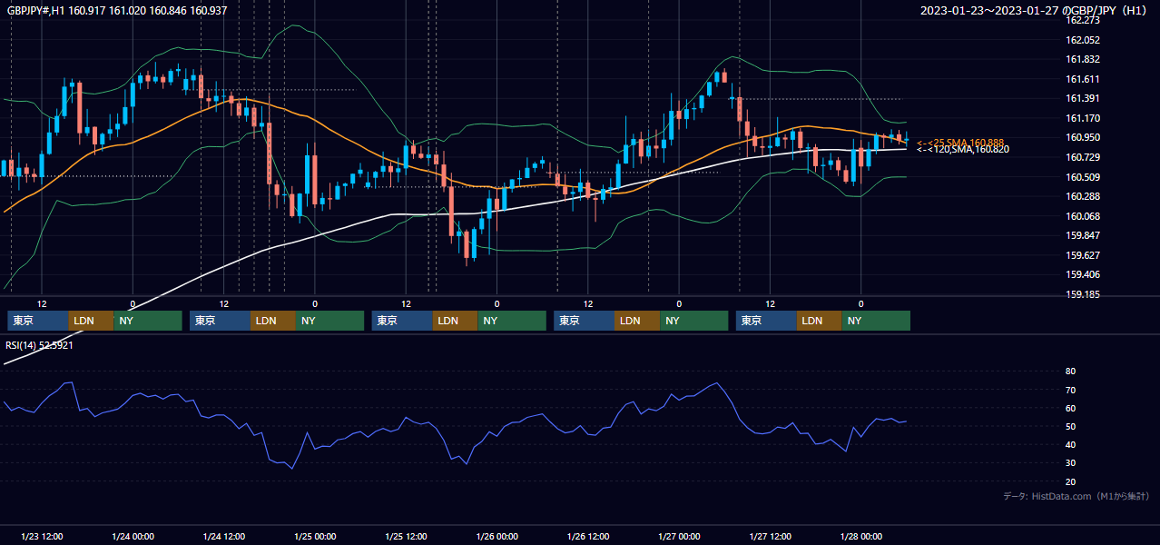Click price axis value 160.288

click(x=1083, y=196)
